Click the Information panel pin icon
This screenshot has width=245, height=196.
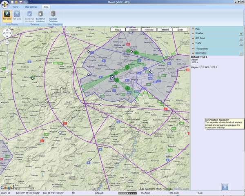tap(241, 53)
